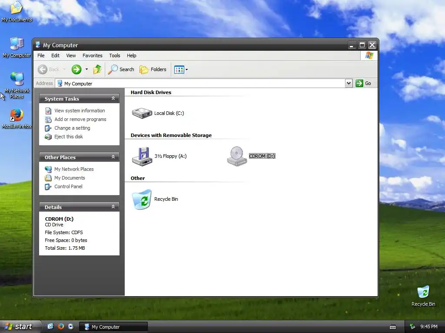This screenshot has height=333, width=445.
Task: Click the system tray network icon
Action: click(412, 327)
